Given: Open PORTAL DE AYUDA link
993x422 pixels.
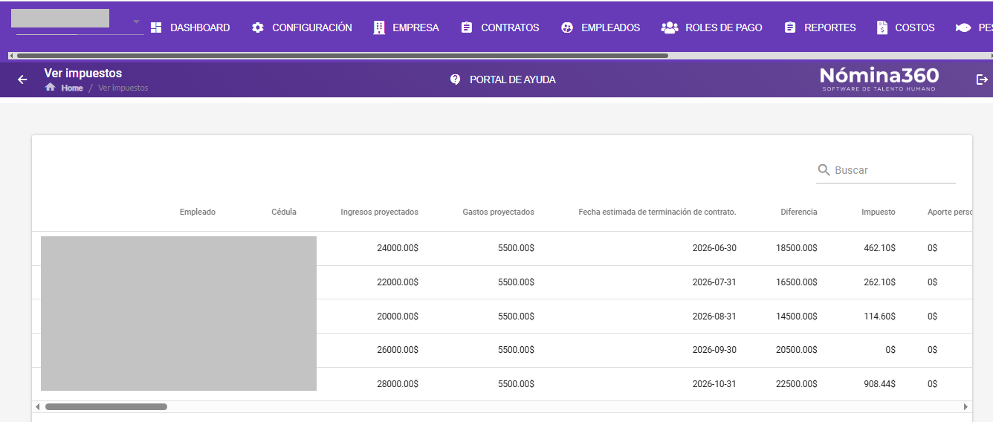Looking at the screenshot, I should [x=513, y=79].
